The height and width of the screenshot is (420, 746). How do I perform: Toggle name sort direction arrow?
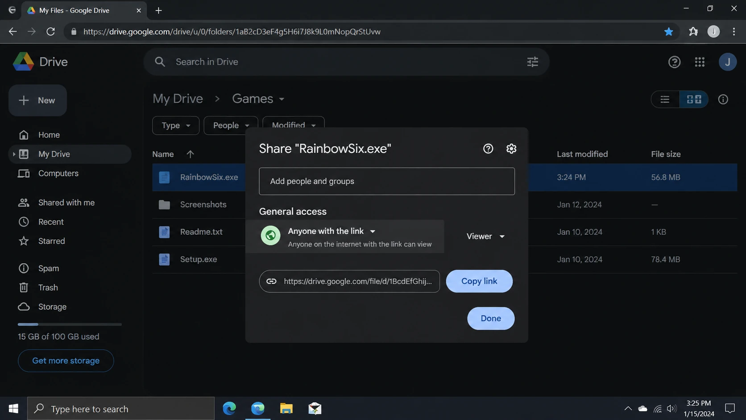coord(190,154)
